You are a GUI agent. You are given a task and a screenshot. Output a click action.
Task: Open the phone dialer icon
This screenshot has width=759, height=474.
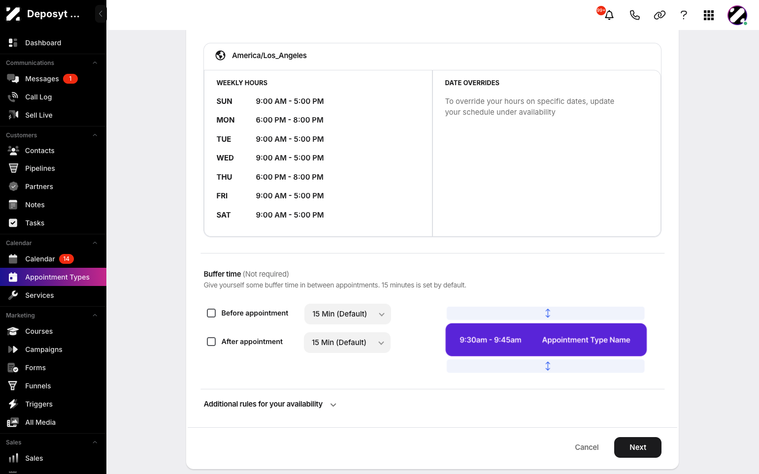(634, 15)
